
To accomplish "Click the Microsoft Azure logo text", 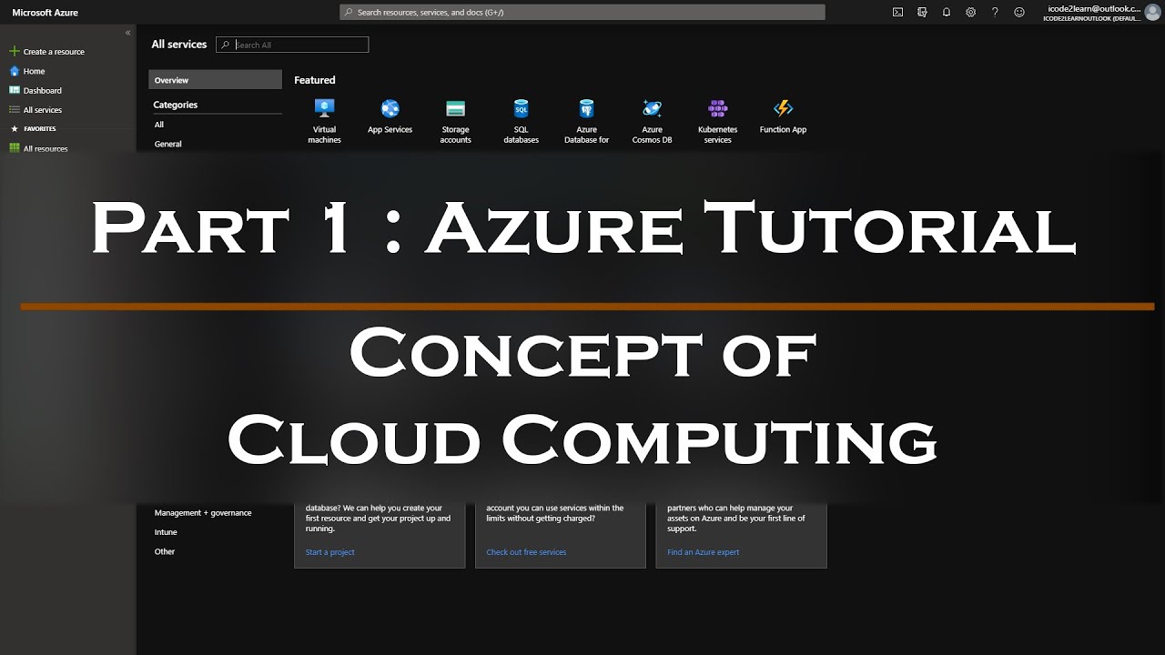I will coord(45,13).
